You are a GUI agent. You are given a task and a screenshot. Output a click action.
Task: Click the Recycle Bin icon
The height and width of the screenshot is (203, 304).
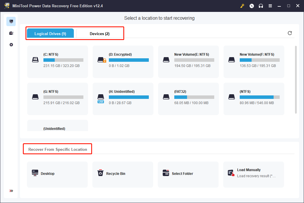point(100,173)
